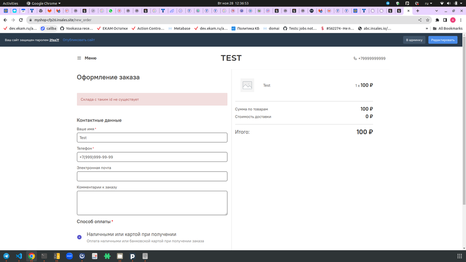Open the hamburger Меню icon
The width and height of the screenshot is (466, 262).
pyautogui.click(x=79, y=58)
